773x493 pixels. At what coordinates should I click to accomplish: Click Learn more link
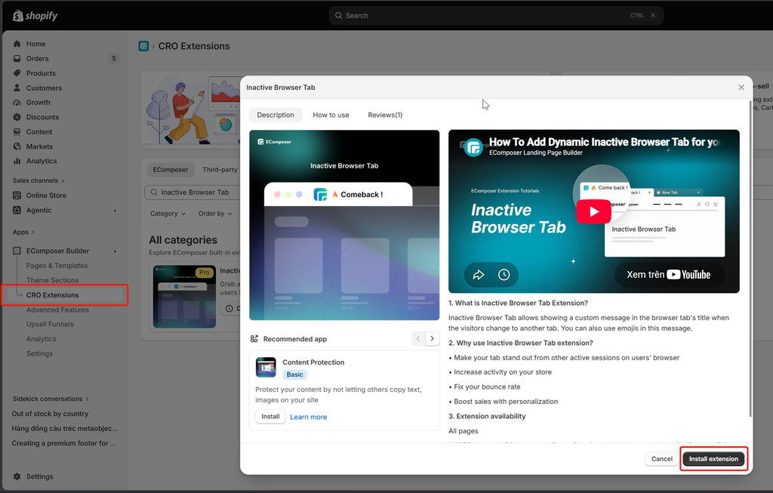[x=308, y=417]
